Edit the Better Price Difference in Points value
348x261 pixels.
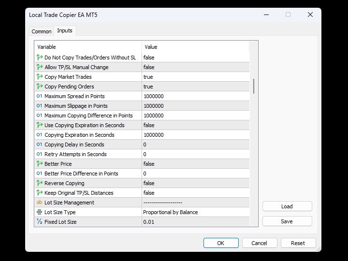point(196,174)
